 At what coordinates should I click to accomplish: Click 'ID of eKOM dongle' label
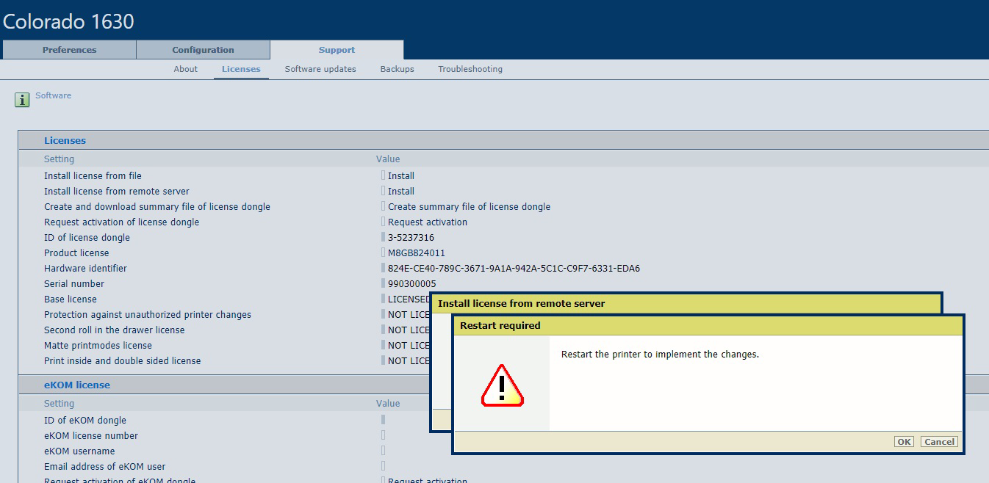point(85,420)
